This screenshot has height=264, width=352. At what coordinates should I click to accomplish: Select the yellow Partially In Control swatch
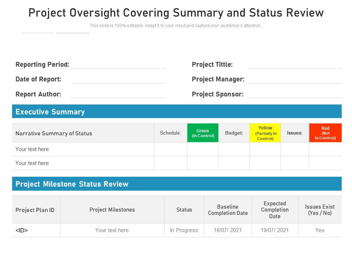click(265, 133)
